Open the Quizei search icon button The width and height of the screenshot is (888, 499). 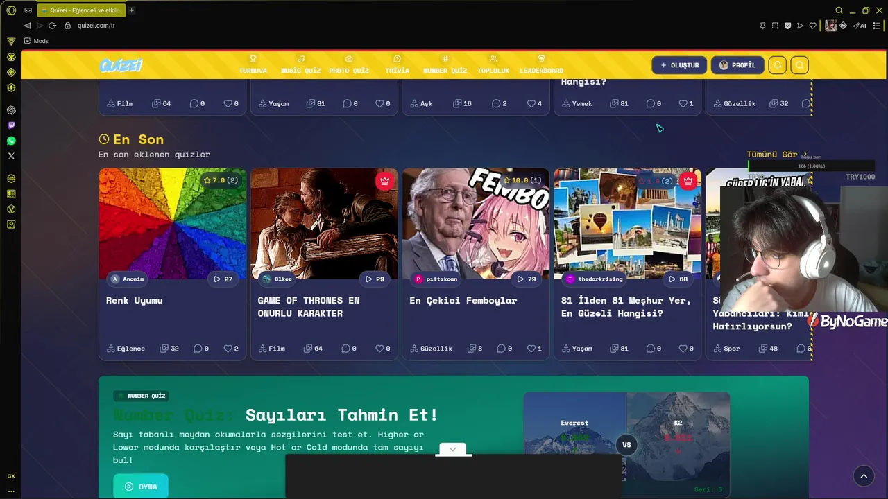tap(799, 65)
